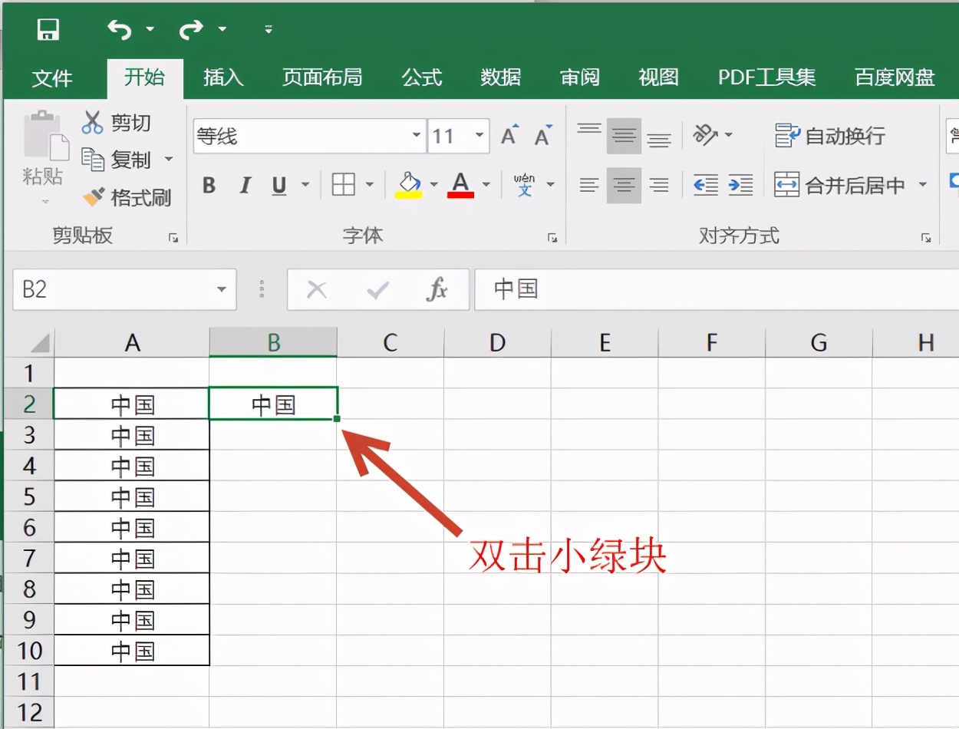
Task: Click the Save icon in quick access toolbar
Action: 48,29
